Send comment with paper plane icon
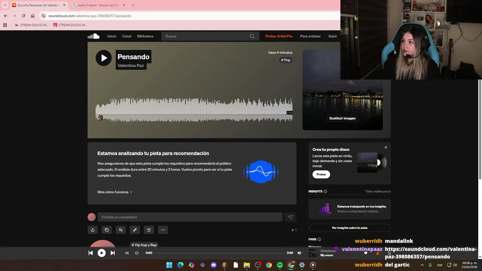The width and height of the screenshot is (482, 271). (290, 217)
